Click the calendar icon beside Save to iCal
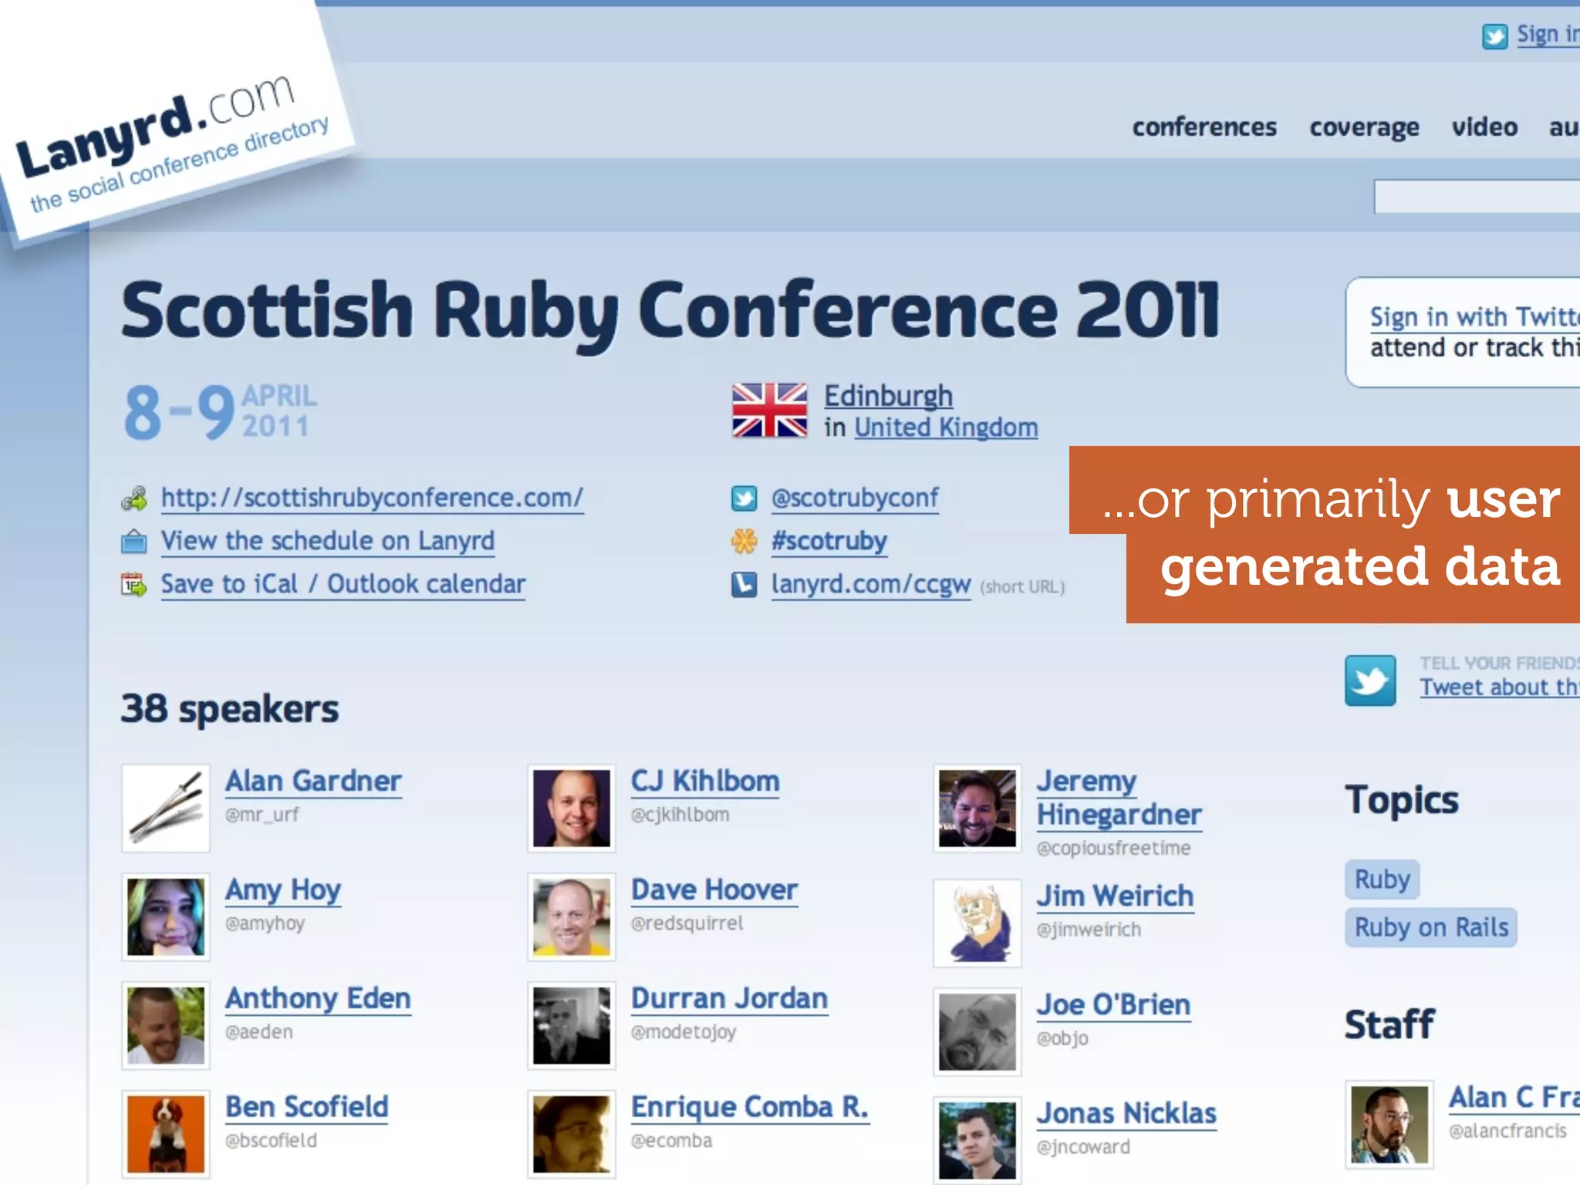 134,585
